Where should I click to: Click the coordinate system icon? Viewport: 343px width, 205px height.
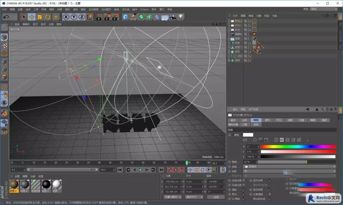90,17
